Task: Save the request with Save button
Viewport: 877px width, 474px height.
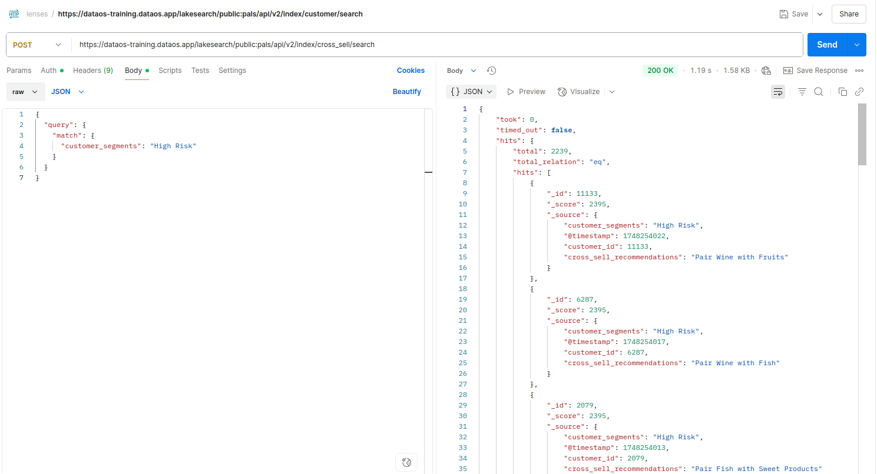Action: pyautogui.click(x=794, y=14)
